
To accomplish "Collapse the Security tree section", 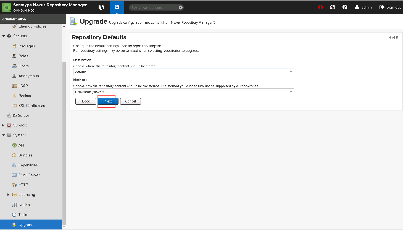I will point(4,36).
